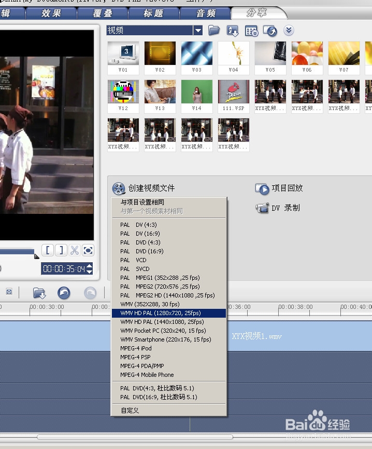Switch to the 标题 tab
372x449 pixels.
pos(154,13)
